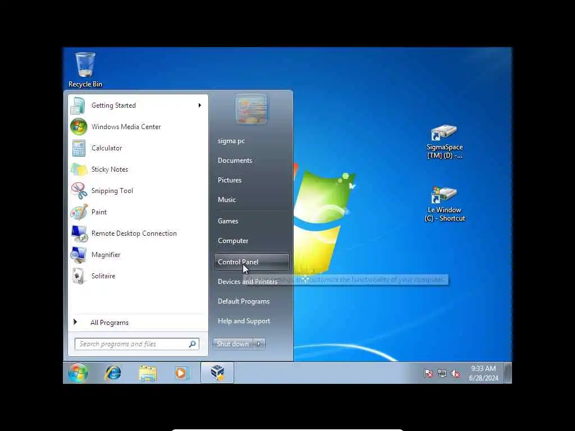Image resolution: width=575 pixels, height=431 pixels.
Task: Open sigma pc user folder
Action: click(231, 141)
